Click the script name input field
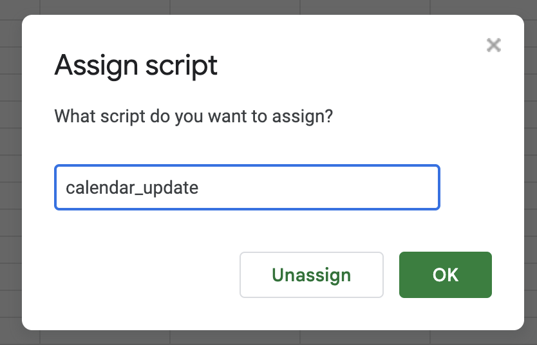 [247, 187]
